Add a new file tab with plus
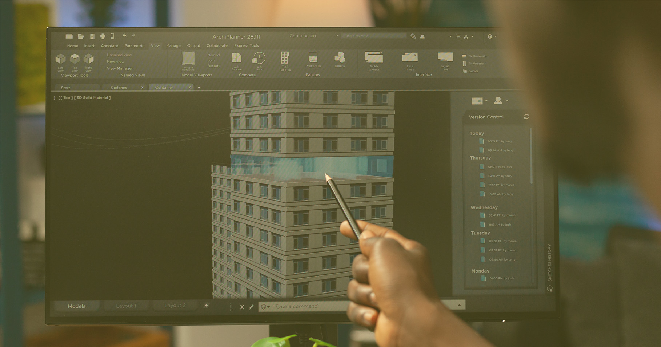661x347 pixels. pos(199,88)
